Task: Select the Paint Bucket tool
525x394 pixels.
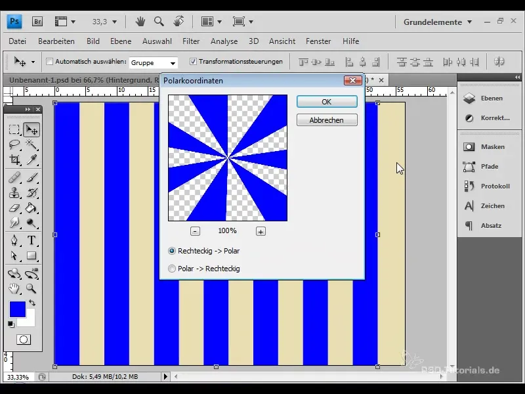Action: [31, 208]
